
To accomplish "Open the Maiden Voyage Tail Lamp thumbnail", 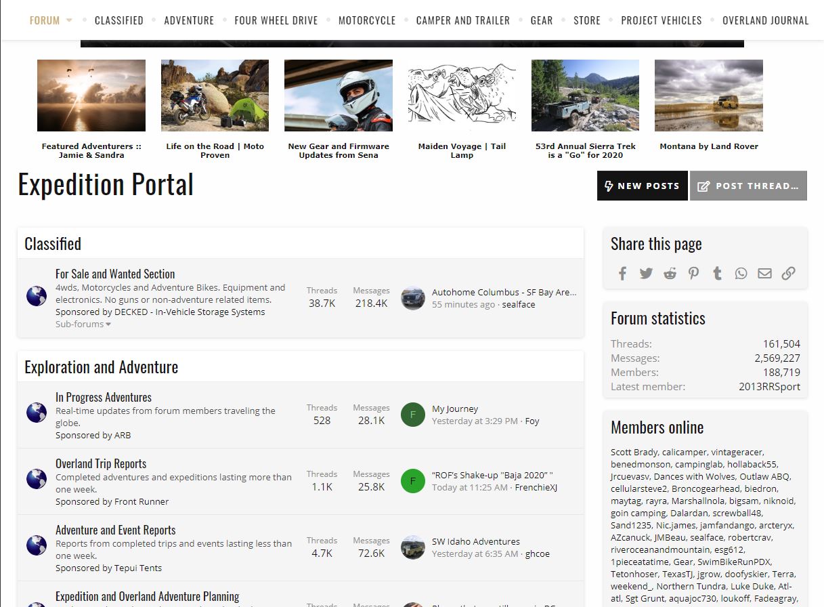I will tap(461, 95).
